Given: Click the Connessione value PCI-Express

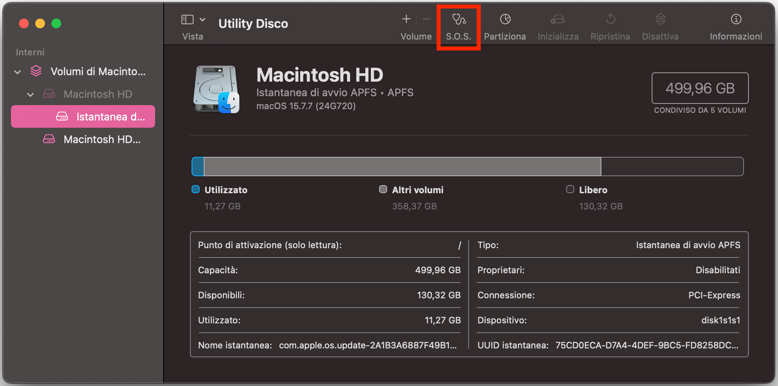Looking at the screenshot, I should [714, 295].
